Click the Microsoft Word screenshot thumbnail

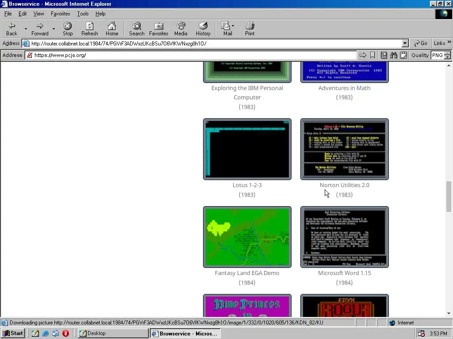[344, 237]
